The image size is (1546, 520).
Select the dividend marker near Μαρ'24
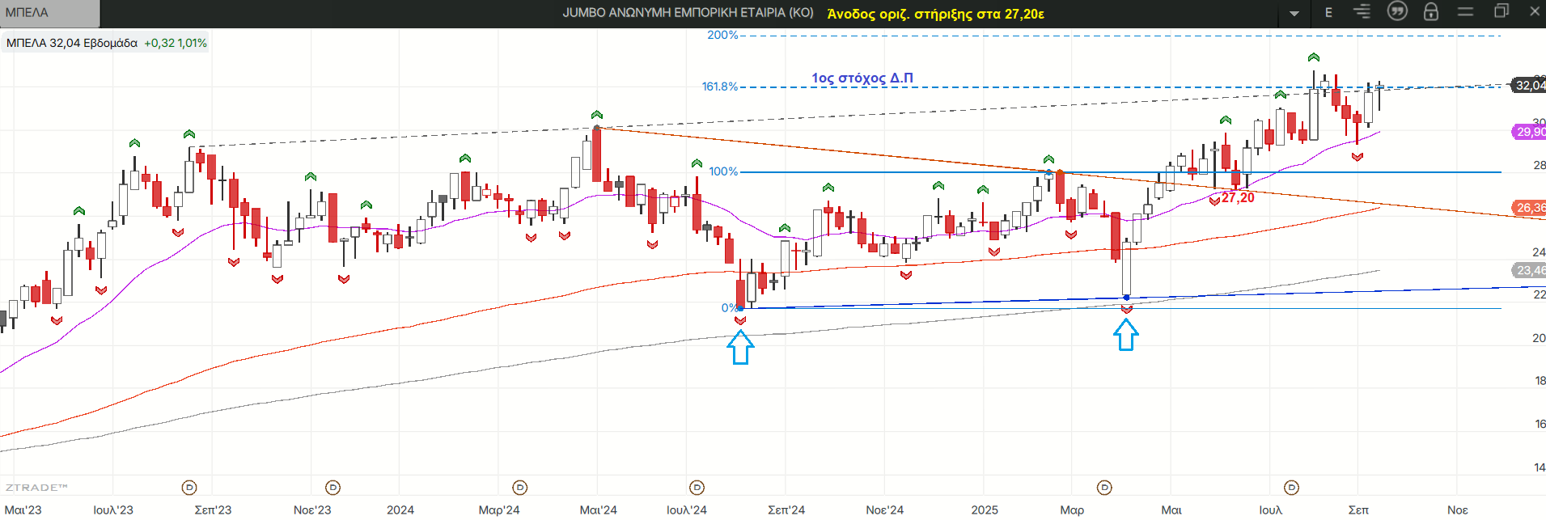520,488
